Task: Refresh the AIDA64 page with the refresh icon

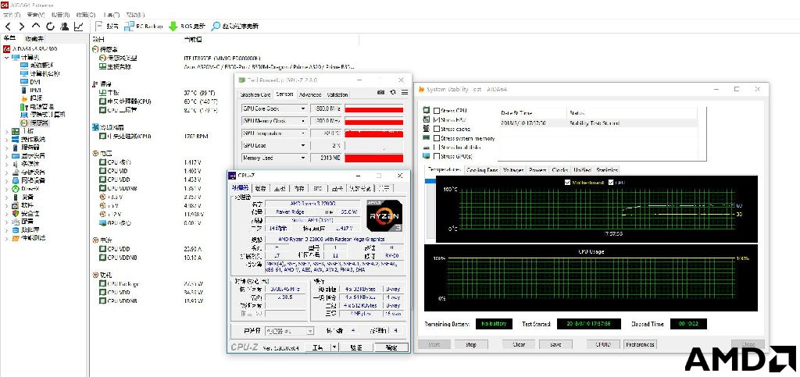Action: point(51,26)
